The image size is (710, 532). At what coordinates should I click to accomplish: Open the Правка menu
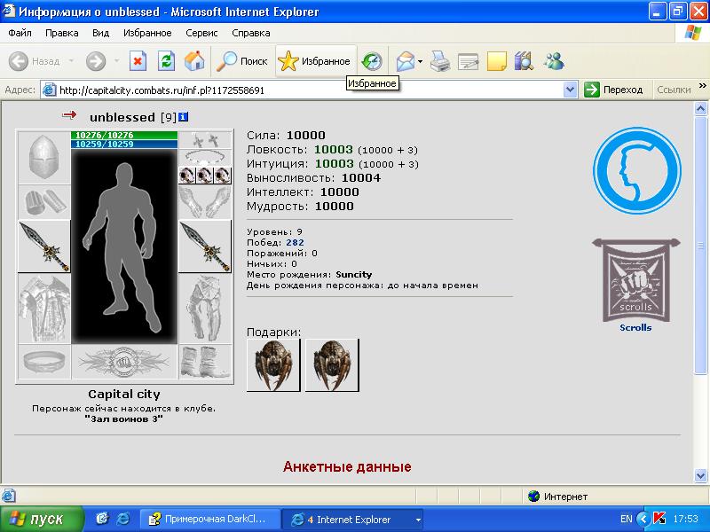[x=61, y=33]
